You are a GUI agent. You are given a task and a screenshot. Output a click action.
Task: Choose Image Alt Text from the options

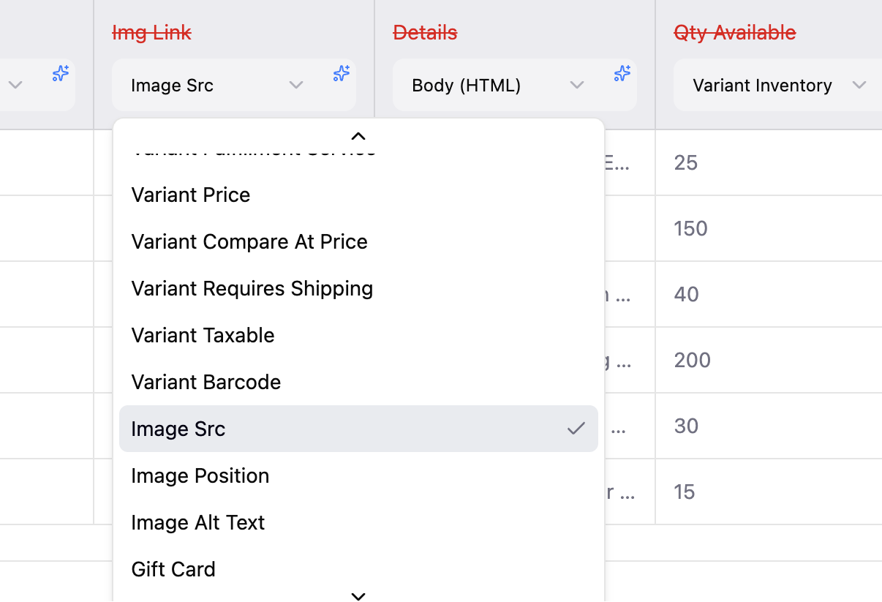pyautogui.click(x=197, y=522)
